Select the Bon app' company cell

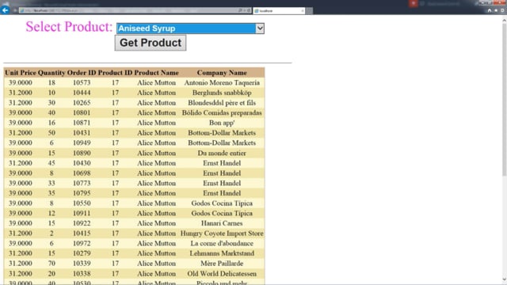pyautogui.click(x=222, y=123)
